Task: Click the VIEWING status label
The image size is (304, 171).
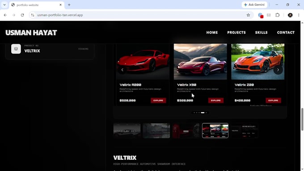Action: point(83,49)
